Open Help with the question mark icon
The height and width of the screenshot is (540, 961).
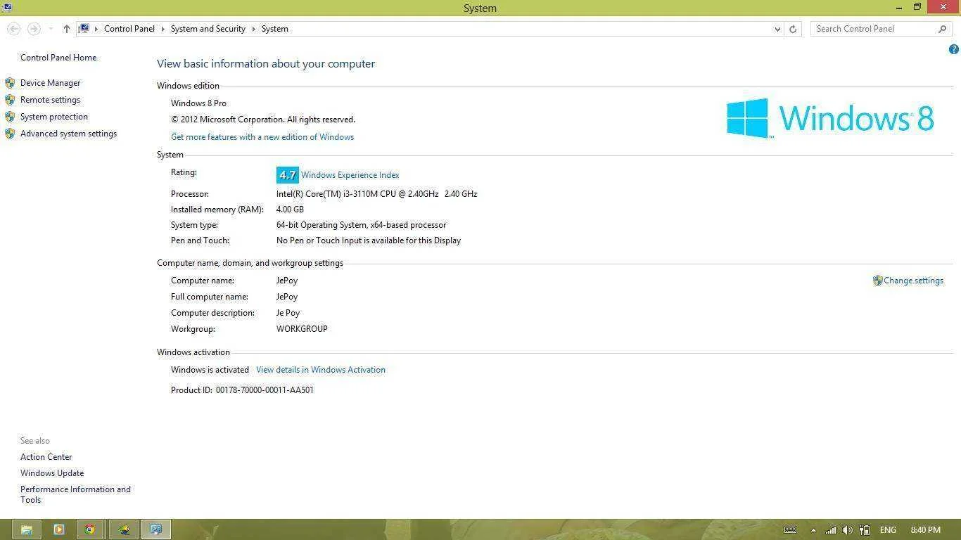click(x=954, y=49)
